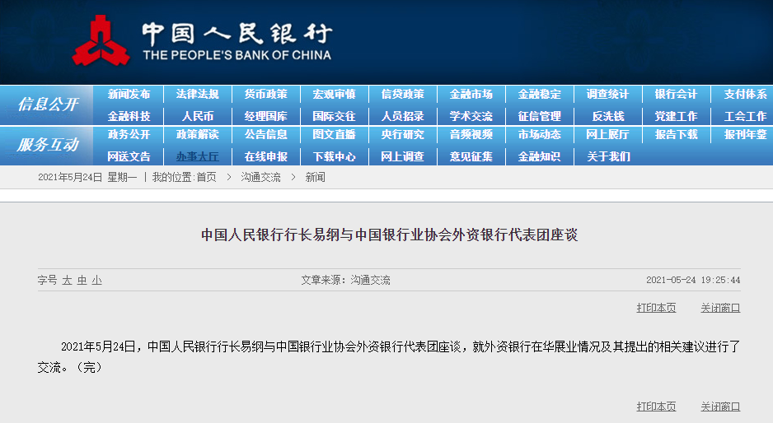Click the 信息公开 category header
Image resolution: width=773 pixels, height=423 pixels.
(48, 104)
